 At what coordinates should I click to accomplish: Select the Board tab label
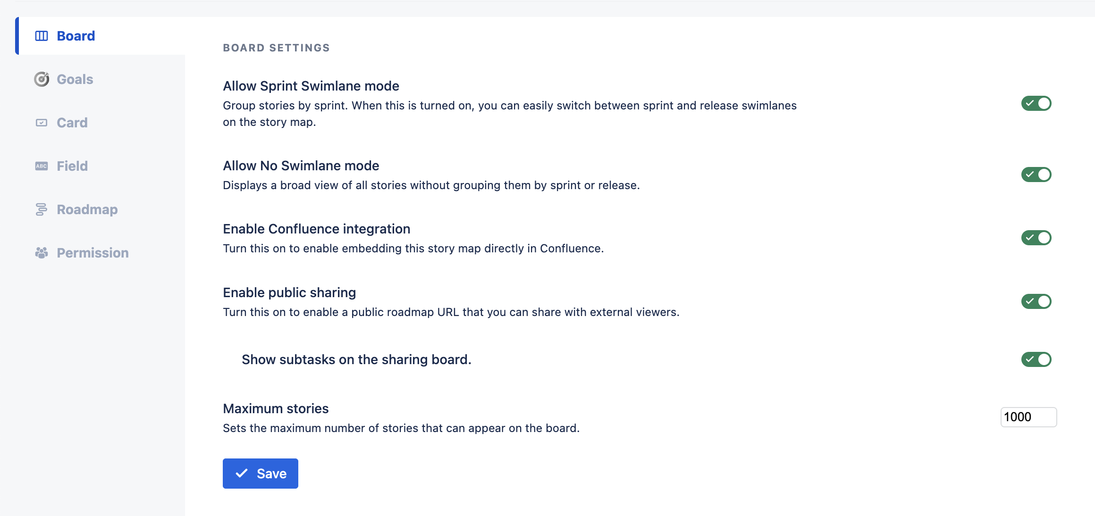(76, 36)
